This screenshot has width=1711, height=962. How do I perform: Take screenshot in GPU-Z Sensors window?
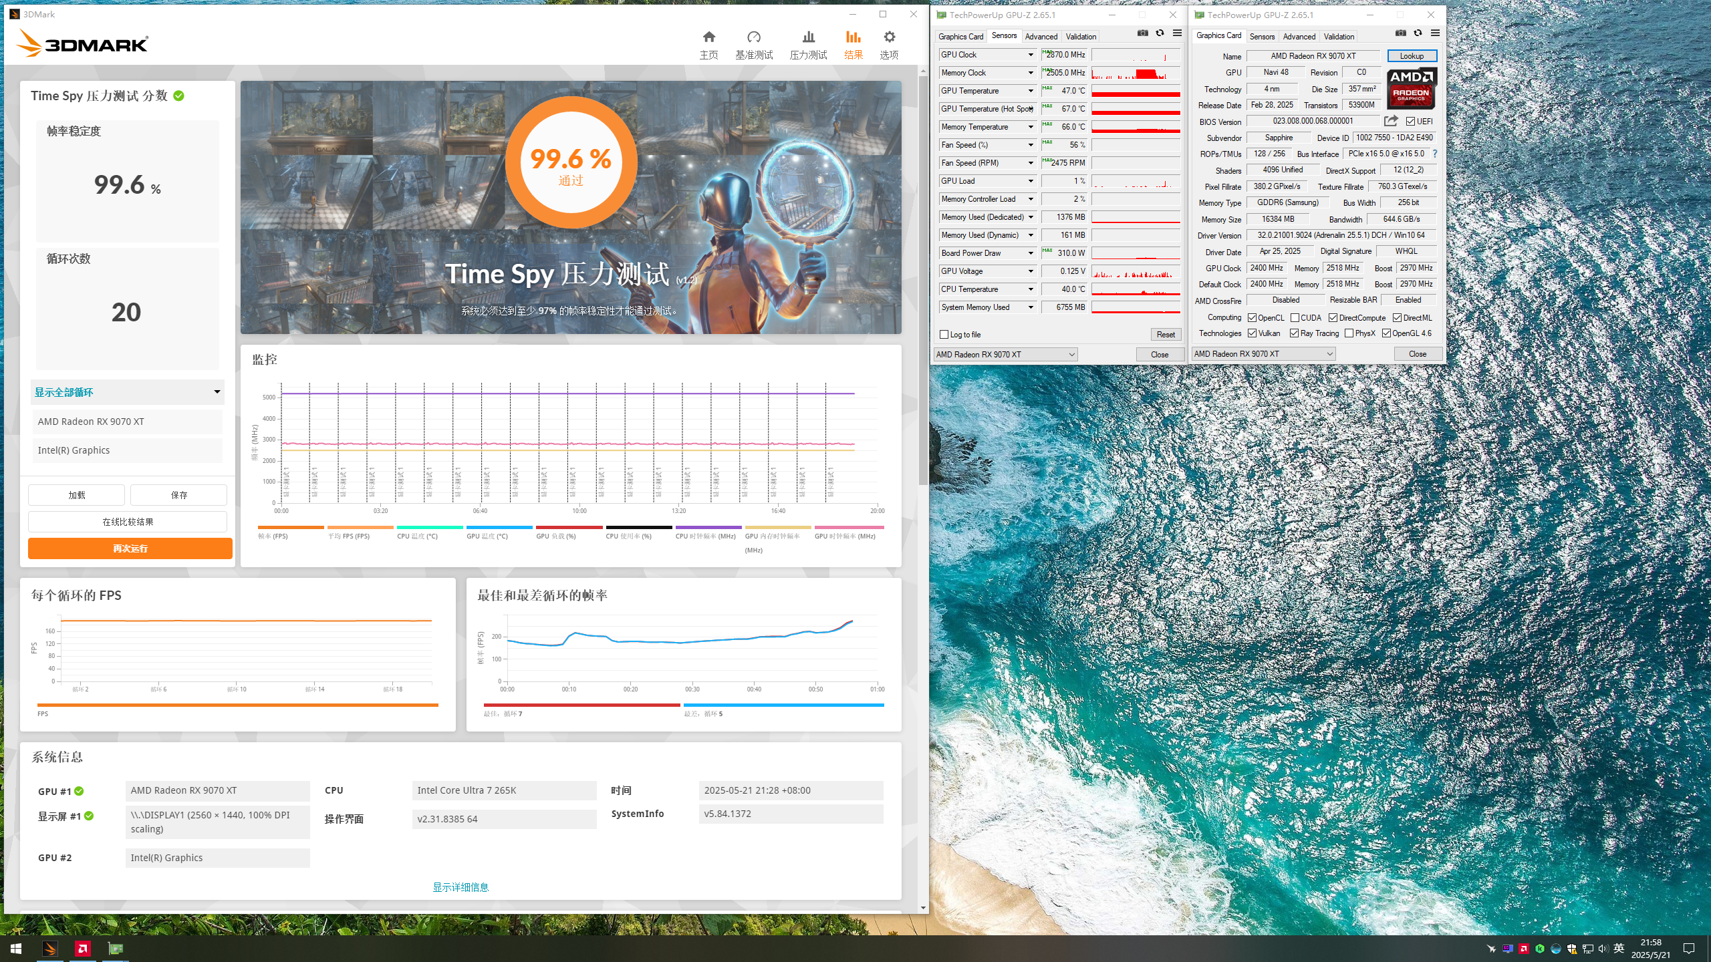(x=1143, y=33)
